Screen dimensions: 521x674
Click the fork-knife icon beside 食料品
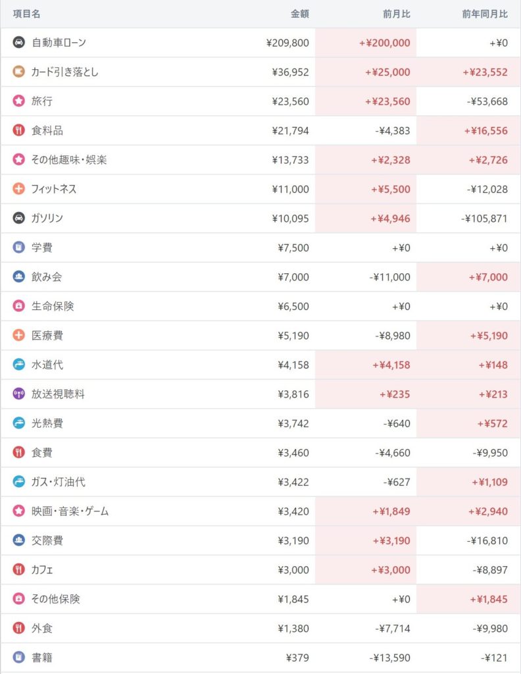click(x=18, y=130)
